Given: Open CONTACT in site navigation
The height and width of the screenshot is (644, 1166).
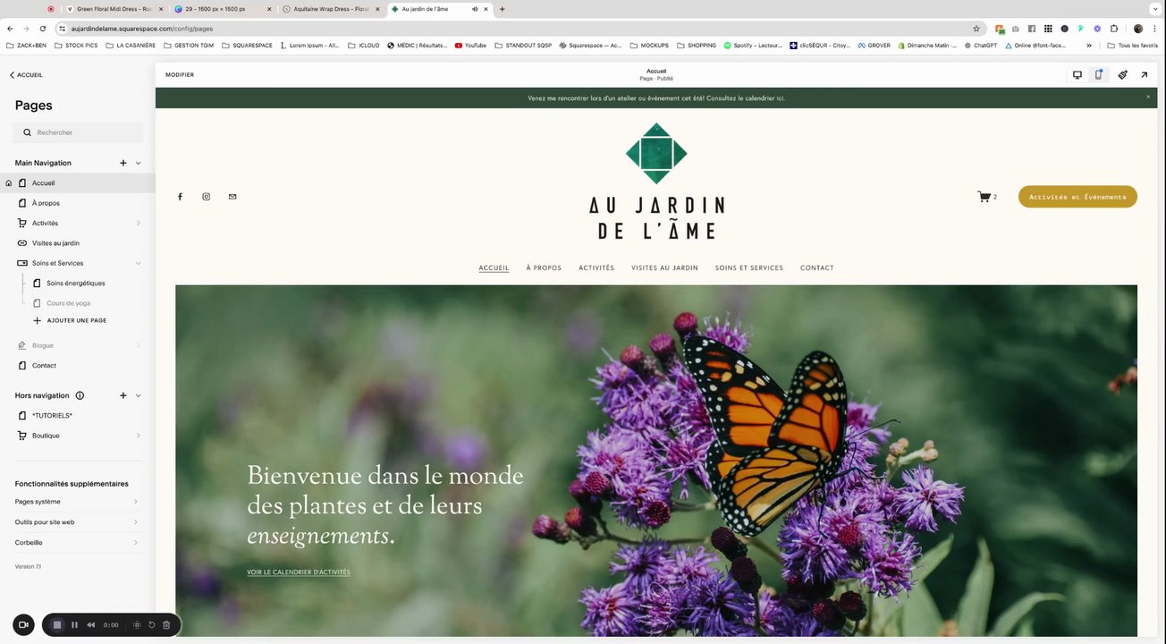Looking at the screenshot, I should pyautogui.click(x=817, y=268).
